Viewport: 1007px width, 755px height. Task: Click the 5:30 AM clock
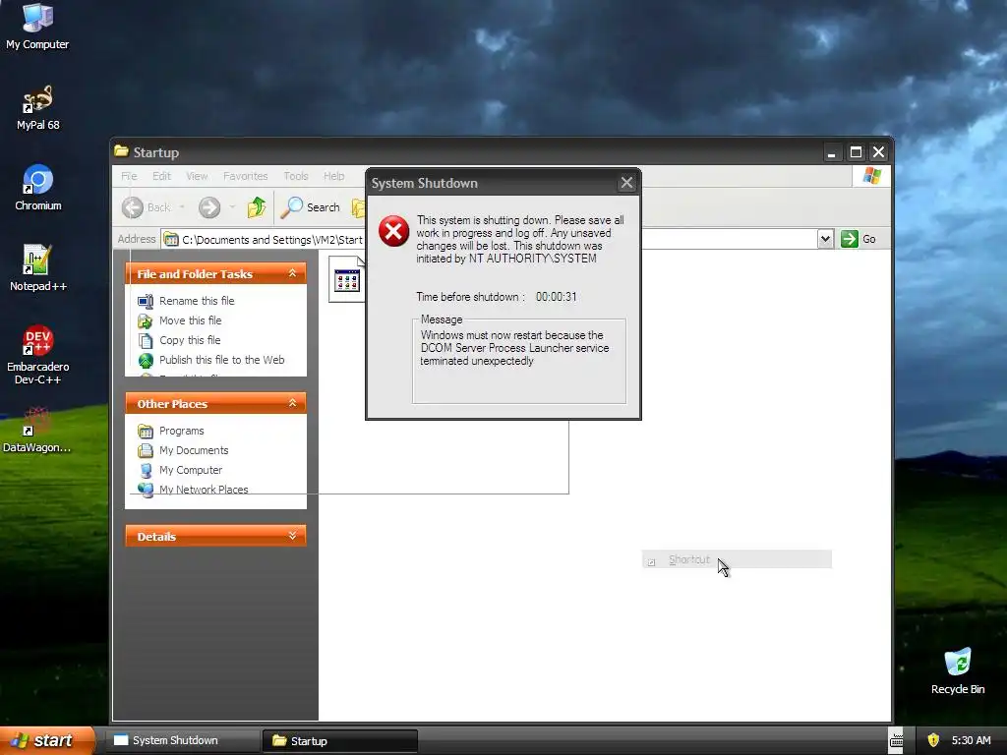click(x=971, y=740)
